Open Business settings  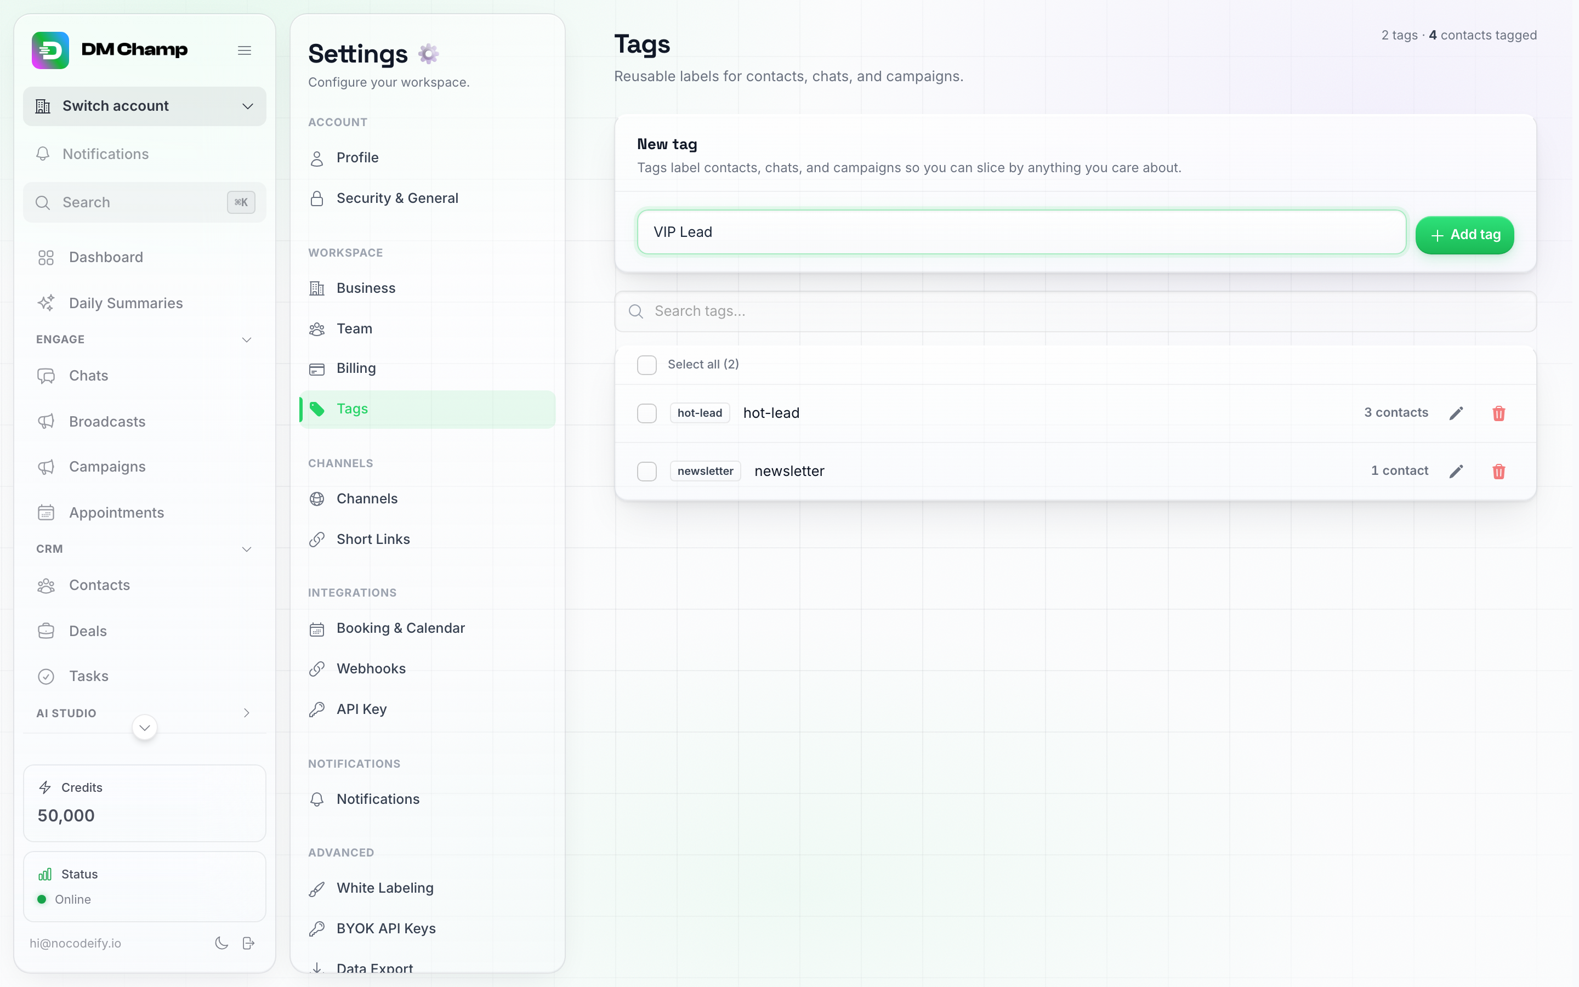(428, 288)
